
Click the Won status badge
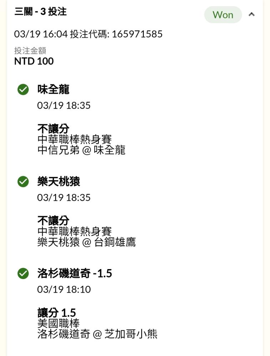pyautogui.click(x=223, y=15)
